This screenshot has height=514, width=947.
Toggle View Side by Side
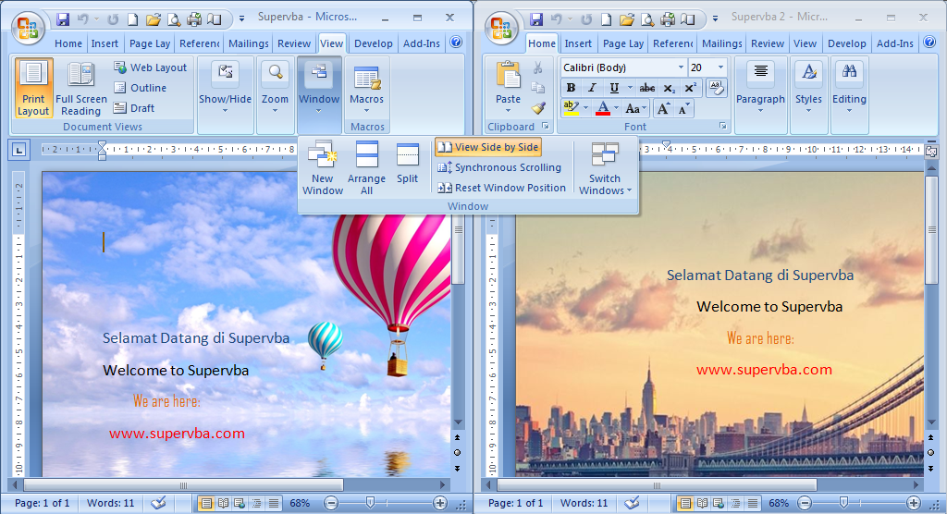488,147
